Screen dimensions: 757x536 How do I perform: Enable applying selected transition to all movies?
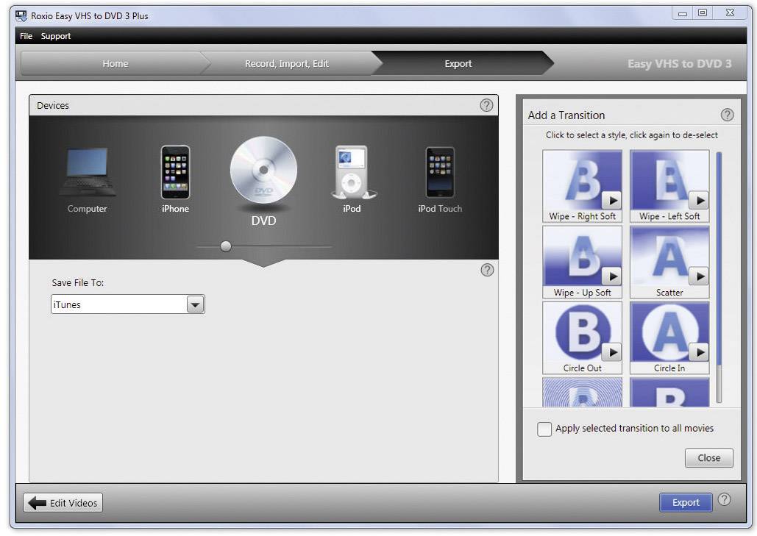point(544,429)
